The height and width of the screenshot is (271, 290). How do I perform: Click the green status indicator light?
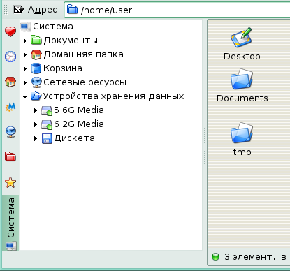point(215,257)
